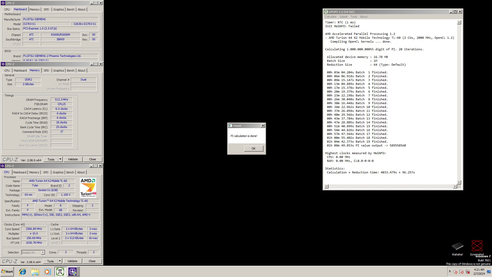This screenshot has height=277, width=492.
Task: Show hidden system tray icons
Action: (450, 271)
